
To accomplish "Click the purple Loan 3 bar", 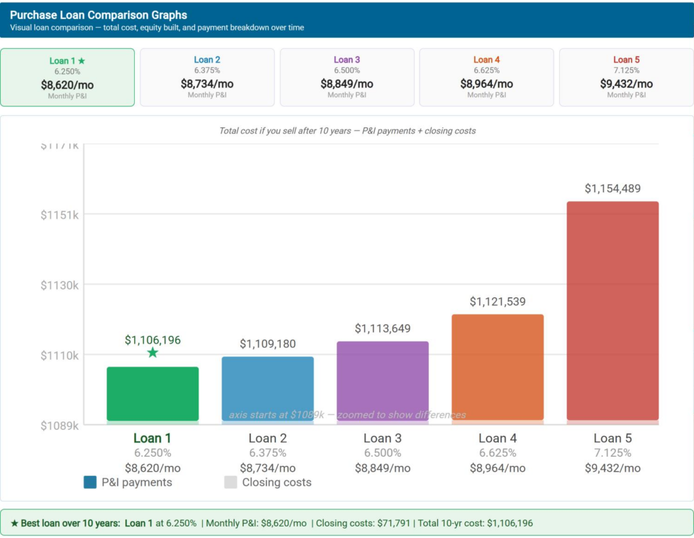I will pyautogui.click(x=383, y=381).
